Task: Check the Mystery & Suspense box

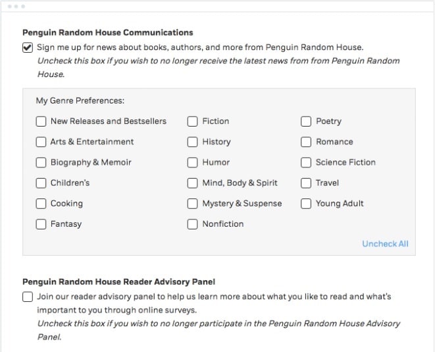Action: pos(192,204)
